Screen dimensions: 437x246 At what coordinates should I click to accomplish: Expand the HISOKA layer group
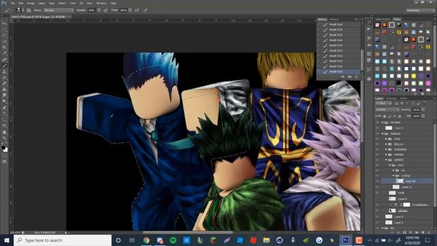point(386,154)
